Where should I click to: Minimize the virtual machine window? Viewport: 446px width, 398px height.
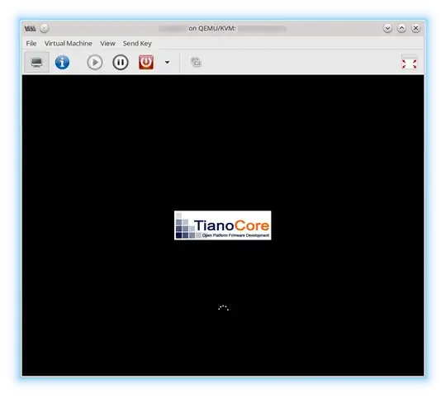387,28
